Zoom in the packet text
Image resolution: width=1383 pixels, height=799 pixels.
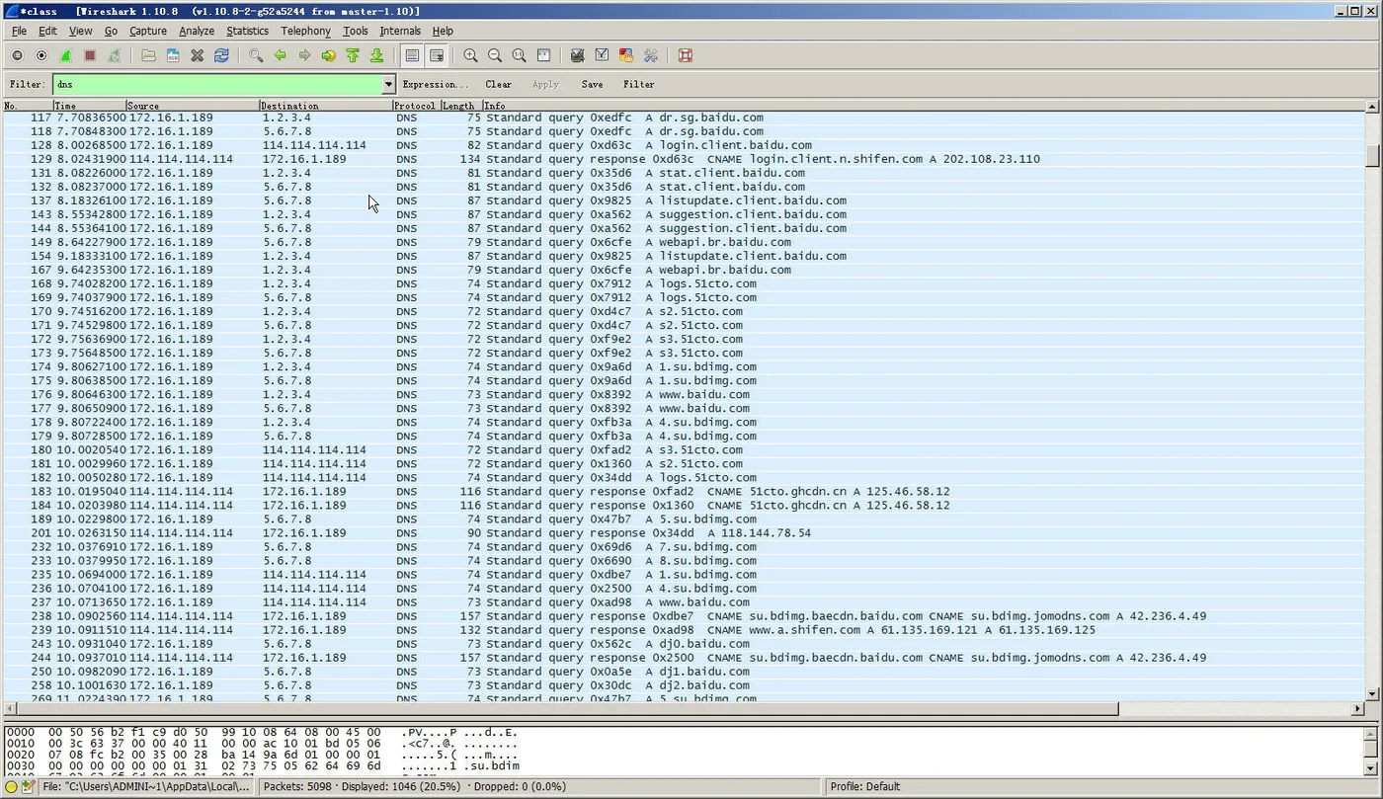(x=470, y=56)
